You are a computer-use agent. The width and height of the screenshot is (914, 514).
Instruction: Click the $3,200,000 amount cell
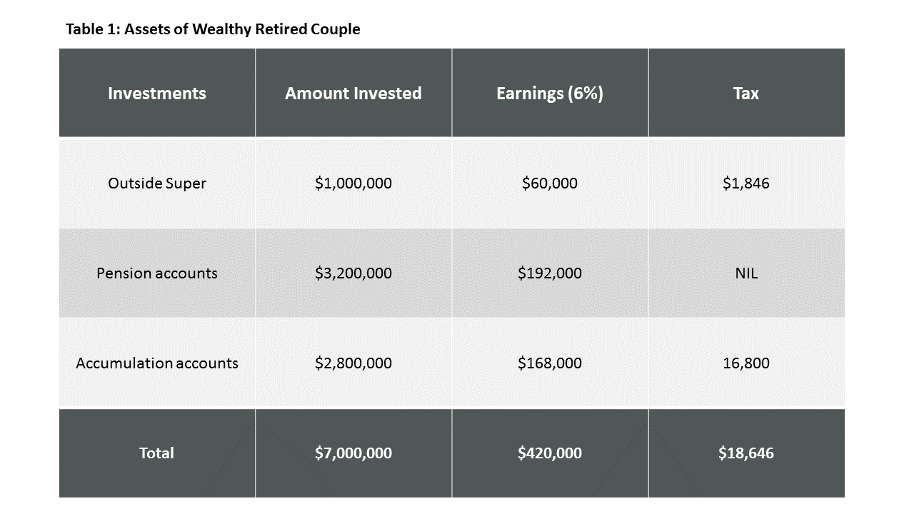(353, 273)
